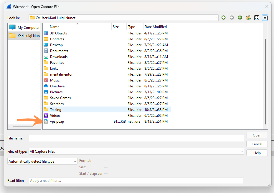Click the Contacts folder icon
Screen dimensions: 274x193
[46, 39]
